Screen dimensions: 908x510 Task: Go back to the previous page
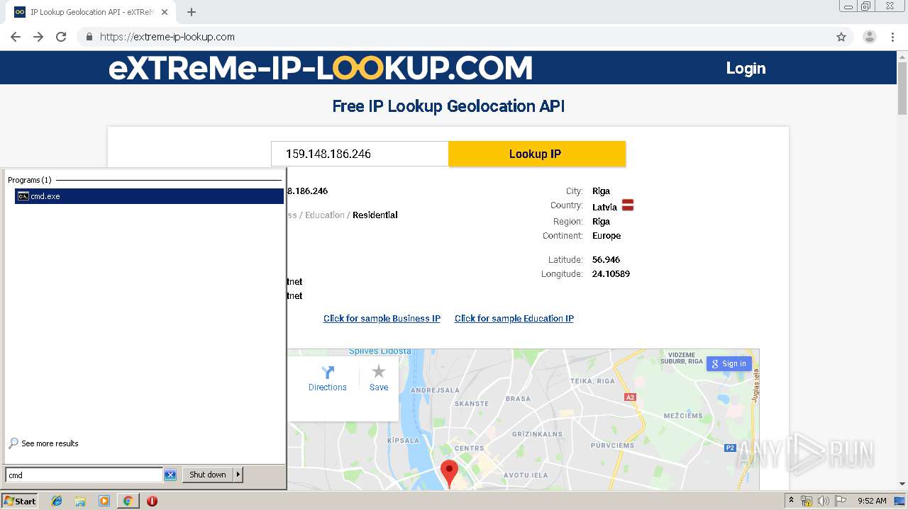tap(16, 37)
